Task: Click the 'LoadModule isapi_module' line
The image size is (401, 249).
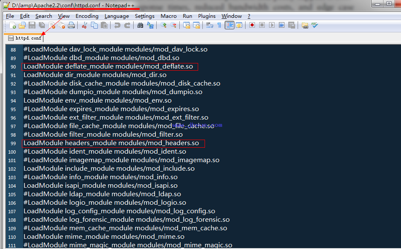Action: coord(100,186)
